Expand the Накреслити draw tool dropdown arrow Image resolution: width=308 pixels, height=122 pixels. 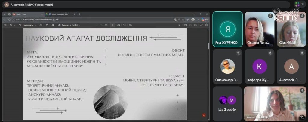click(x=36, y=25)
